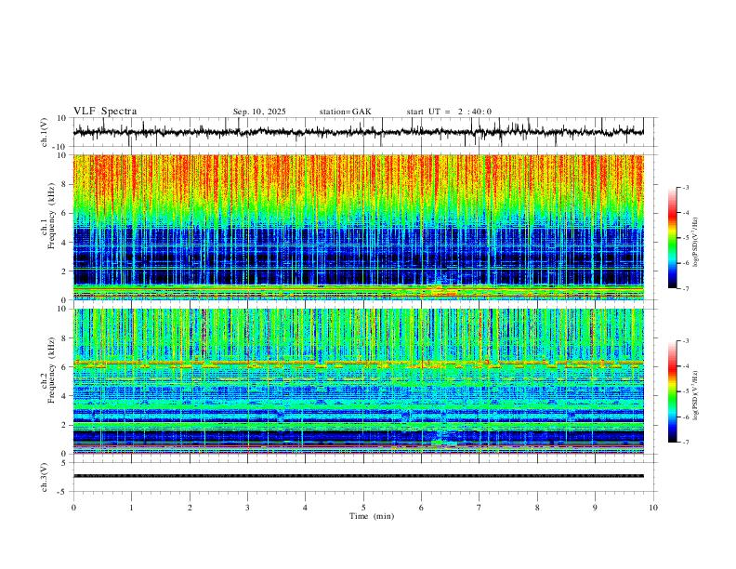Click the "8" kHz tick on ch.2 frequency axis

[64, 338]
